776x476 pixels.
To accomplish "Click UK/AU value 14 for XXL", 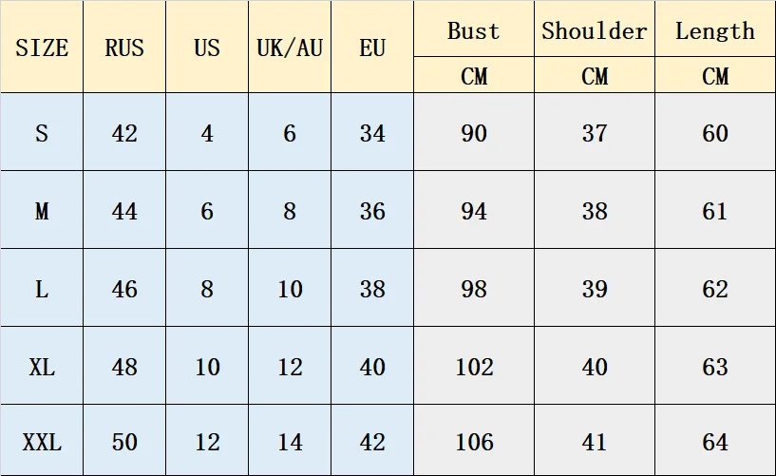I will [x=290, y=442].
